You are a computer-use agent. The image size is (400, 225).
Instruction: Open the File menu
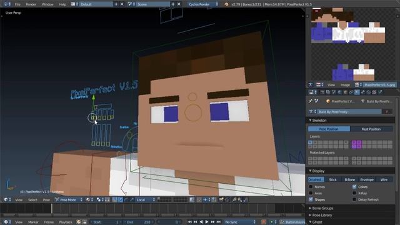[17, 4]
